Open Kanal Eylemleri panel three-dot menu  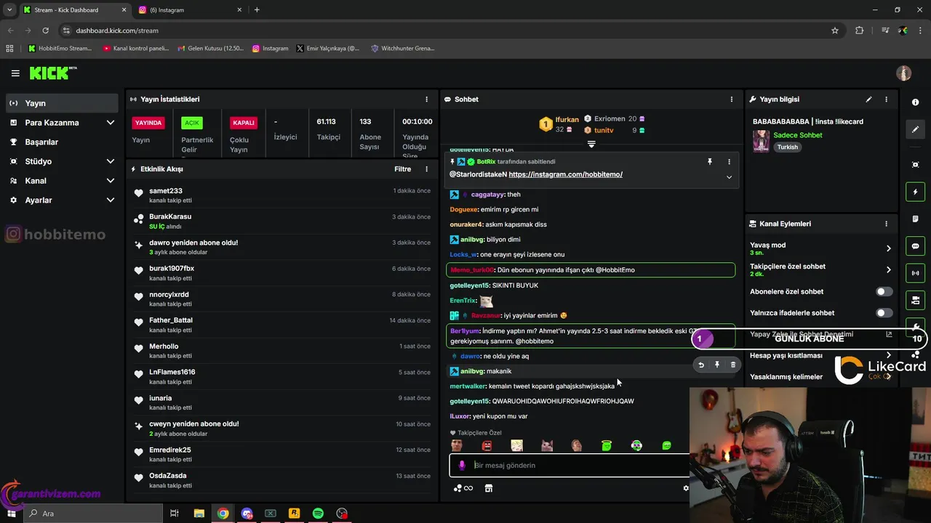[886, 224]
